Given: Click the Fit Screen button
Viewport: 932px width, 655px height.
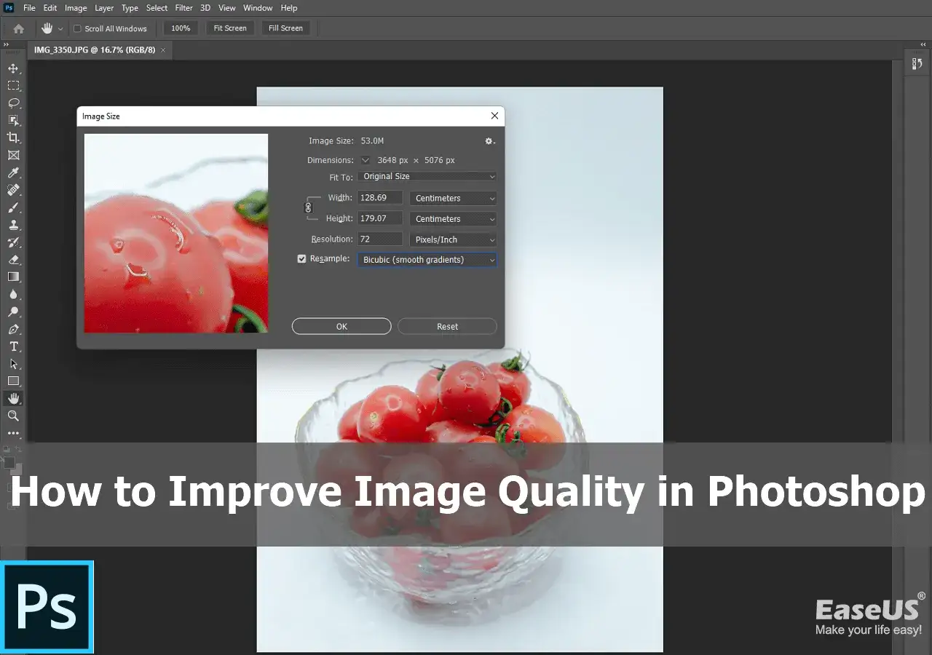Looking at the screenshot, I should pyautogui.click(x=229, y=28).
